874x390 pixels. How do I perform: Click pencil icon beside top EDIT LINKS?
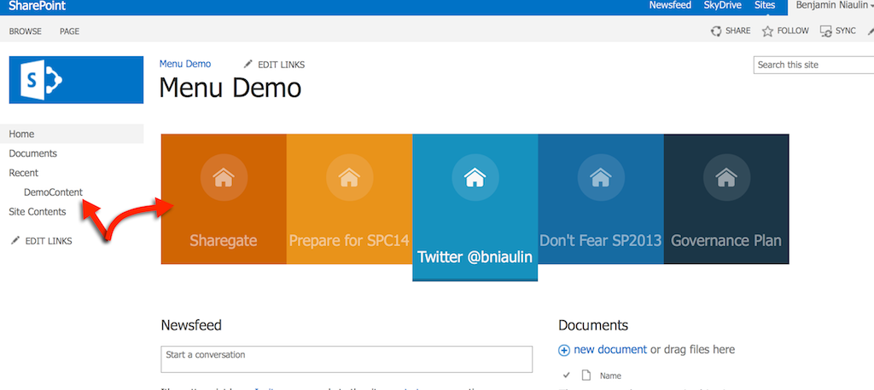pyautogui.click(x=248, y=64)
